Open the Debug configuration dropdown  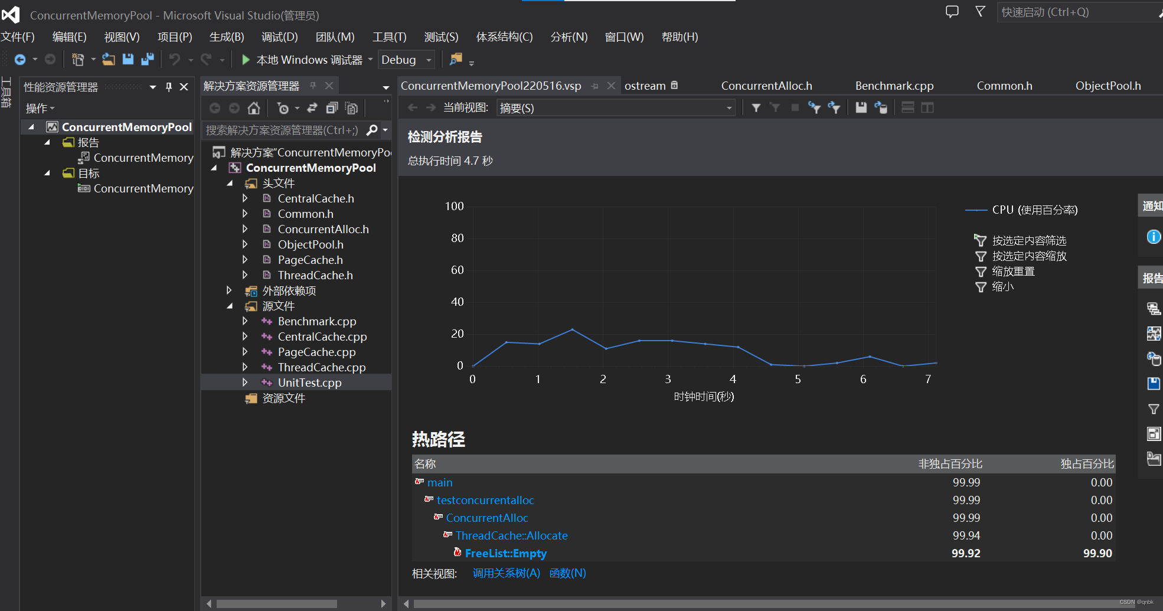point(406,60)
